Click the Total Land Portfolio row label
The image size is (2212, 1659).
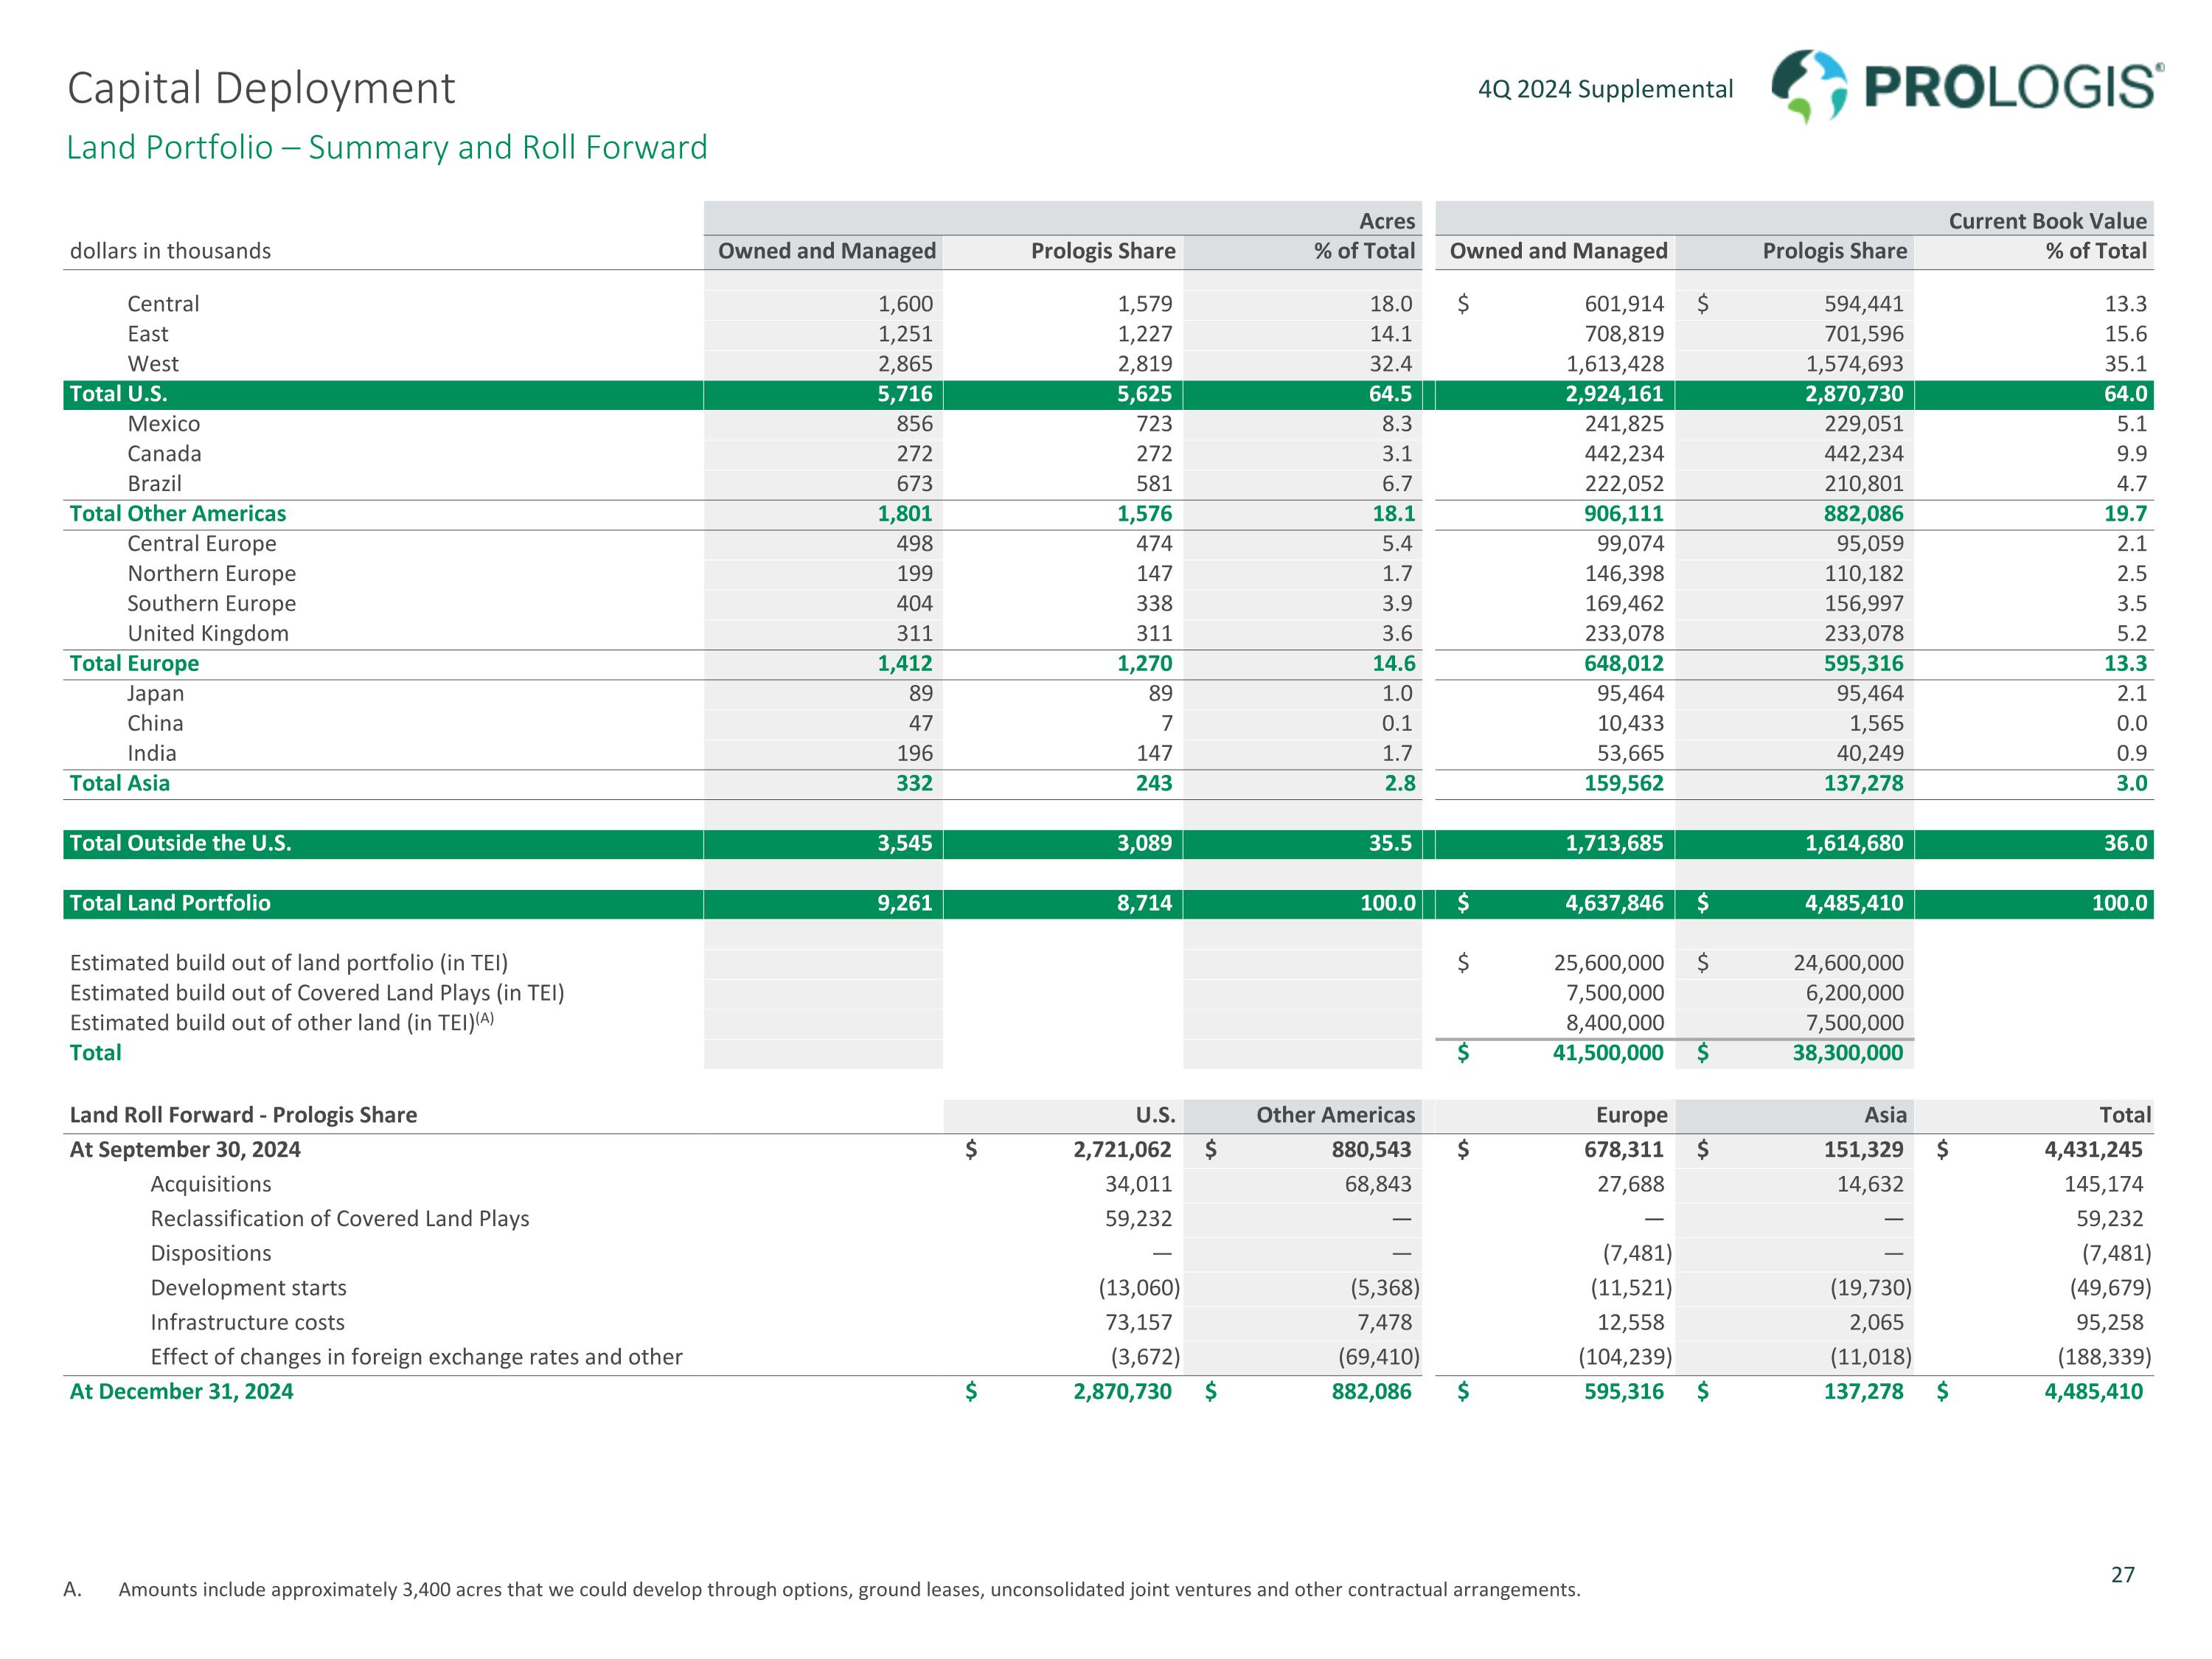pos(170,903)
